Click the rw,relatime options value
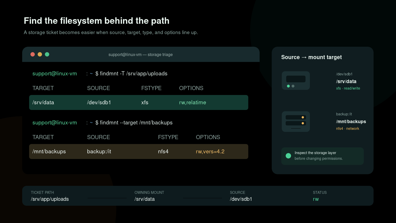This screenshot has width=396, height=223. point(193,102)
